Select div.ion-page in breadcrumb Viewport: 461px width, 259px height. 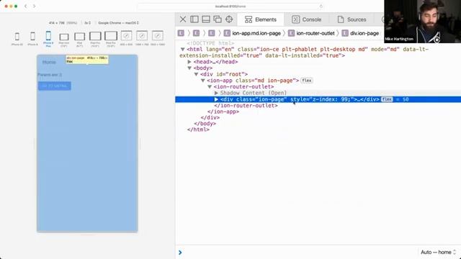point(360,33)
